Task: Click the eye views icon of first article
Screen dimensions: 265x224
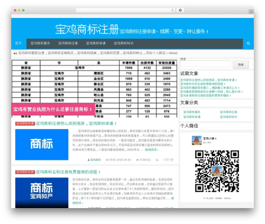Action: click(137, 160)
